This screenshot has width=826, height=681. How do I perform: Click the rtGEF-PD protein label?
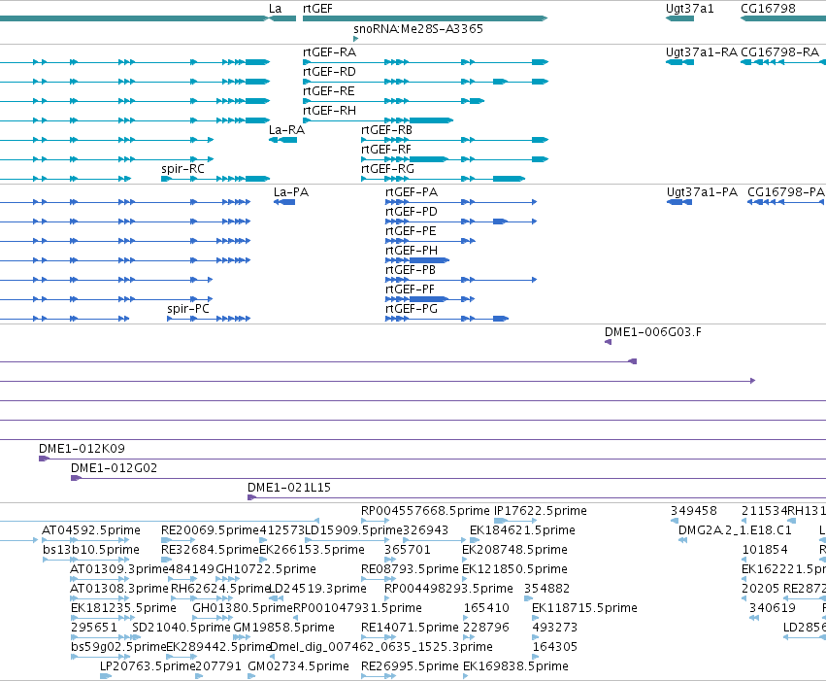coord(412,212)
